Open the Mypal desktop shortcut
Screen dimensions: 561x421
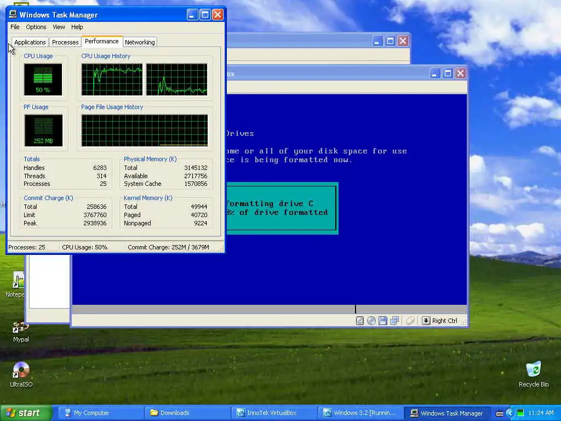[21, 332]
